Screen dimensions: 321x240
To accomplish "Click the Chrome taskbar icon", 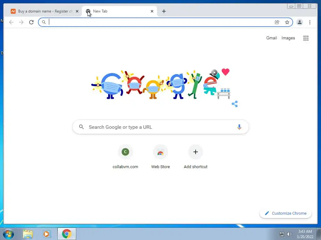I will pos(67,234).
